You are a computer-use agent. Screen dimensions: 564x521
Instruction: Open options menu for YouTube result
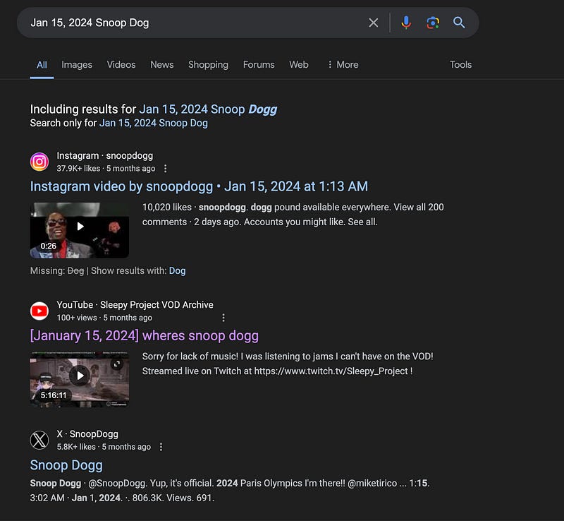223,318
